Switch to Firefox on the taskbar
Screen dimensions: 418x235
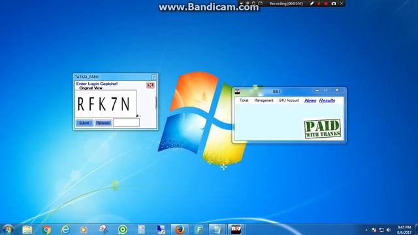[180, 229]
